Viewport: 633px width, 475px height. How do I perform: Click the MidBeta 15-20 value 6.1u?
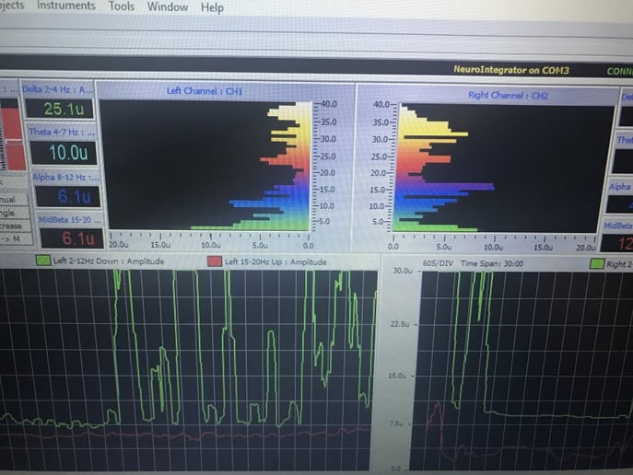coord(72,238)
